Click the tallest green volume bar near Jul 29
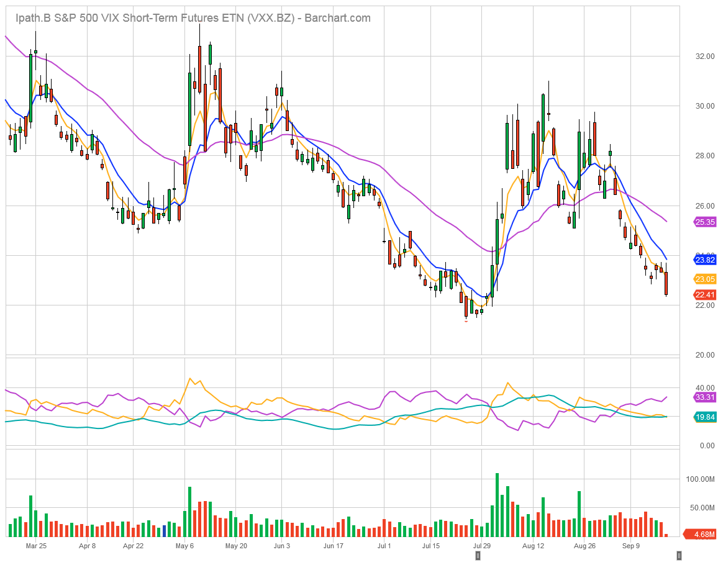Screen dimensions: 718x565 (x=496, y=503)
